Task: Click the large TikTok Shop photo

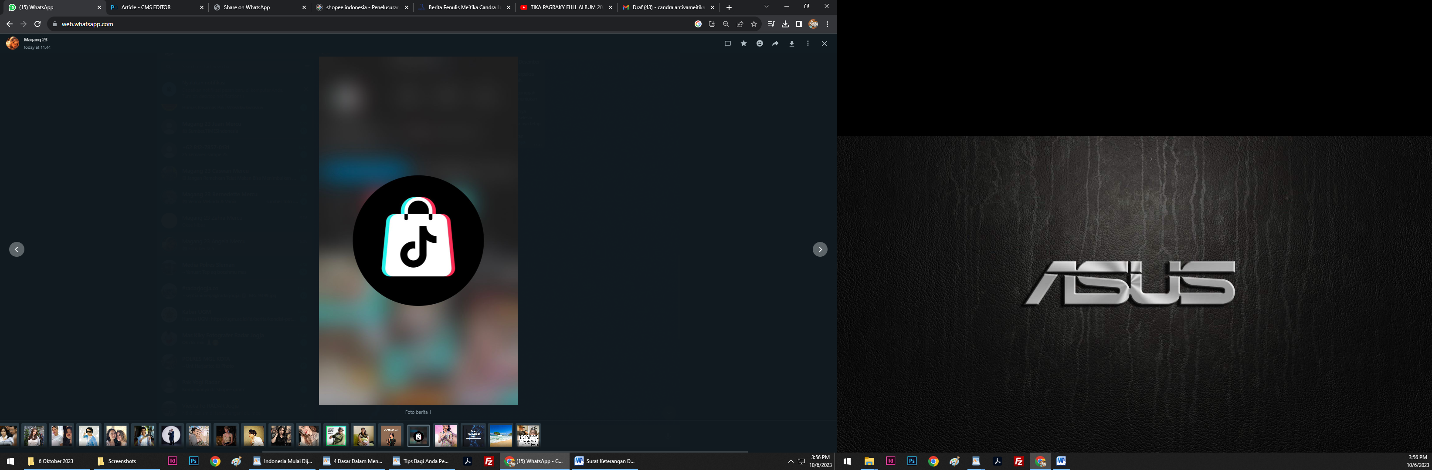Action: (x=418, y=230)
